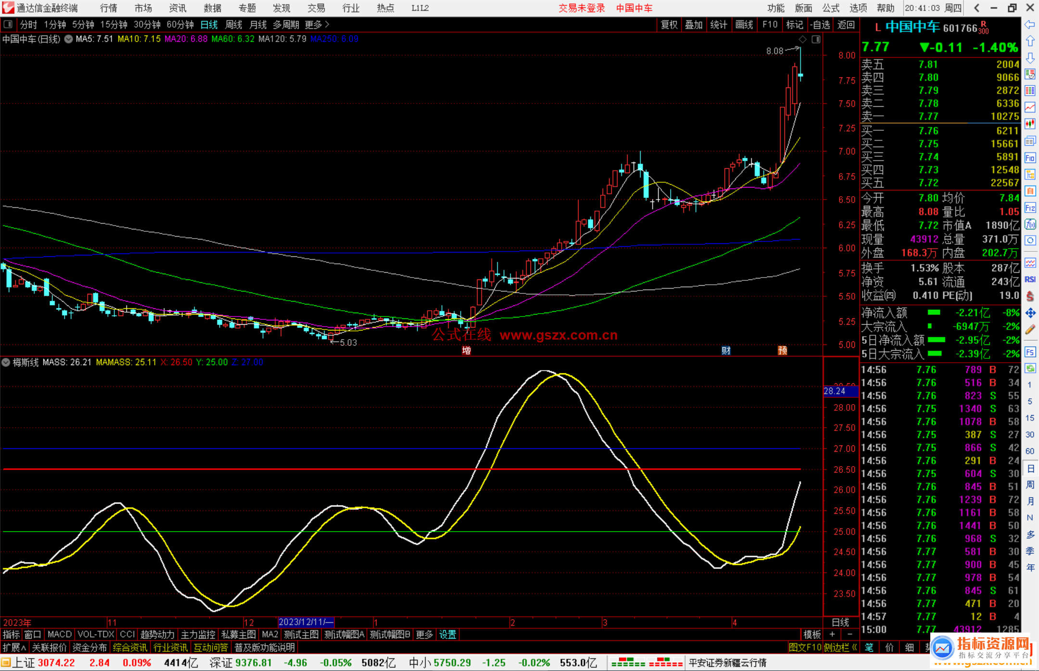Select the 主力监控 indicator tab
The width and height of the screenshot is (1039, 671).
(198, 634)
